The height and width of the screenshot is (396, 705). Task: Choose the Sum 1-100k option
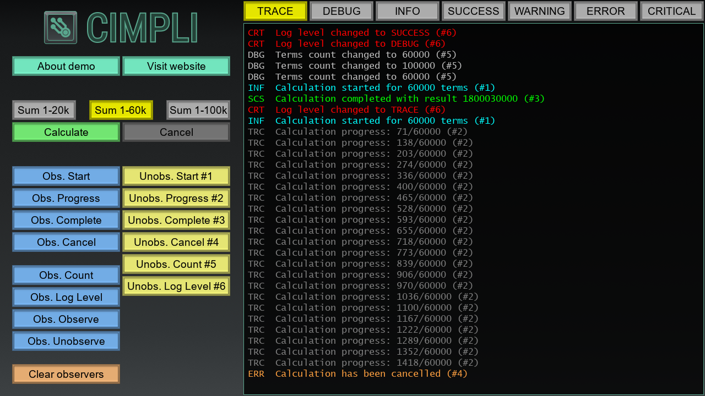click(198, 110)
